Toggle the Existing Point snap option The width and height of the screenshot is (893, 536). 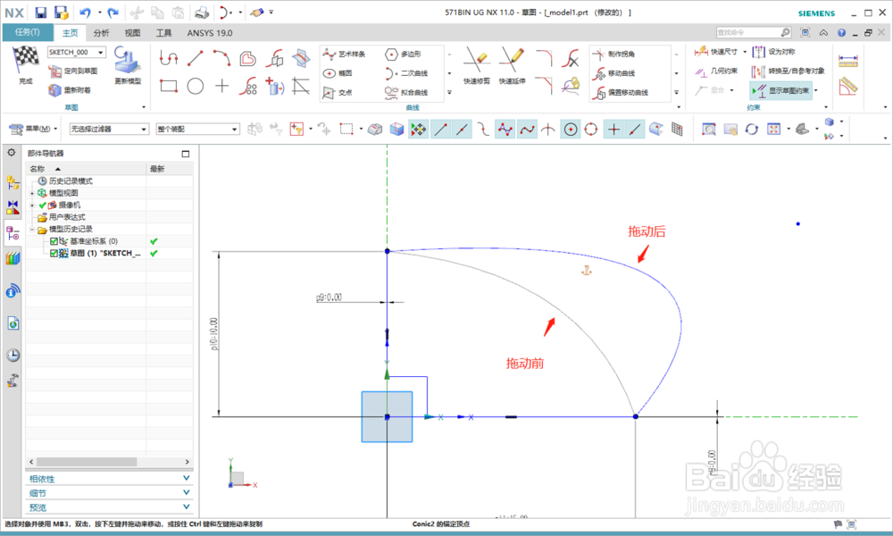tap(613, 130)
